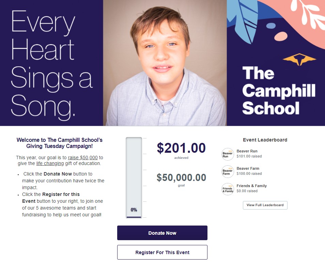
Task: Open the View Full Leaderboard button
Action: (x=265, y=205)
